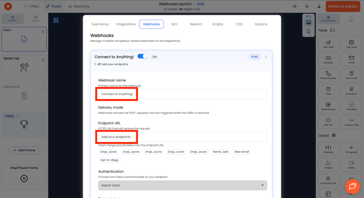Add an Email field component

(x=351, y=60)
